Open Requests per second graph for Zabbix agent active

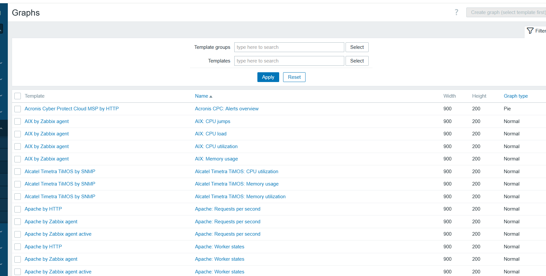227,234
